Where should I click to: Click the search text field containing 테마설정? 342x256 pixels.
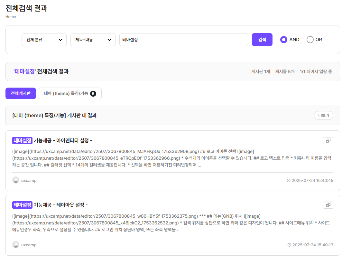coord(183,40)
